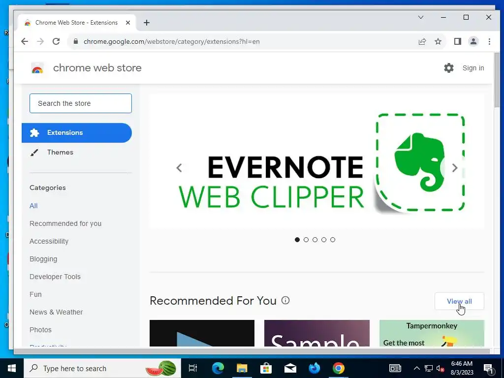Click the padlock site info icon

click(x=76, y=41)
